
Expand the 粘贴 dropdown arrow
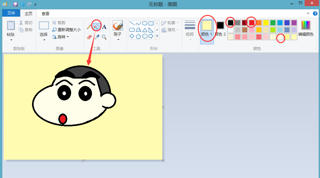click(11, 40)
